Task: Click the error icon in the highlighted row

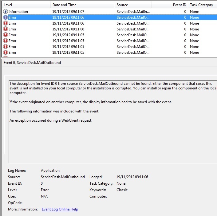Action: (x=5, y=18)
